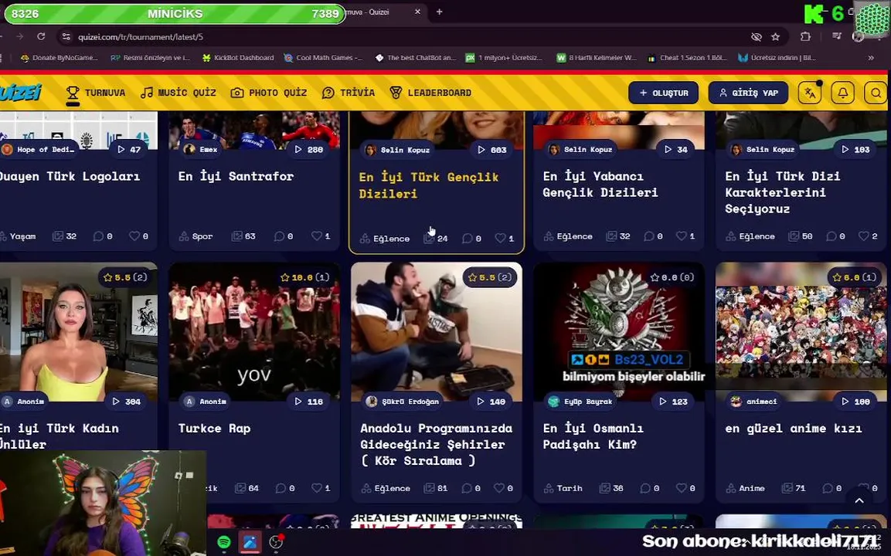
Task: Like the Turkce Rap quiz
Action: 321,488
